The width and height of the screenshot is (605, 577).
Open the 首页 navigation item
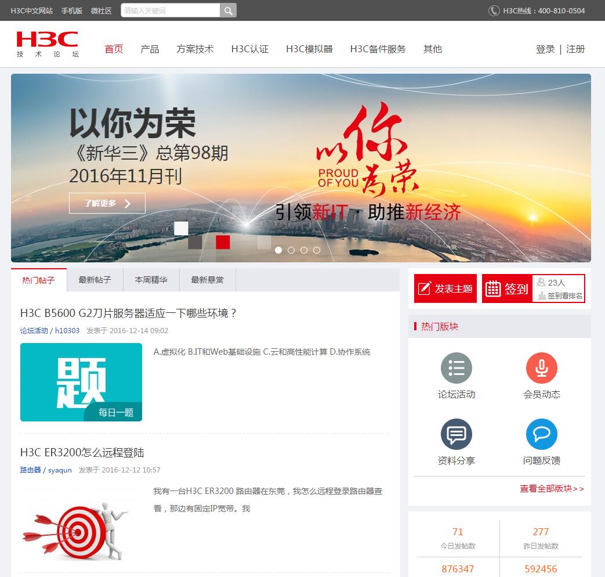point(114,49)
